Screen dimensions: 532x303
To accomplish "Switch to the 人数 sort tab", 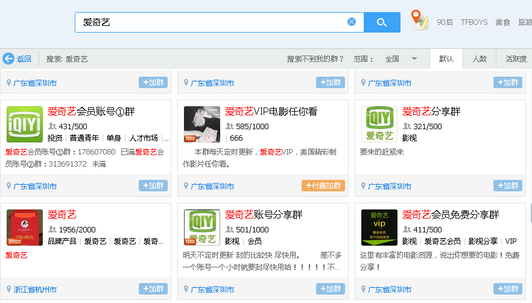I will tap(480, 59).
